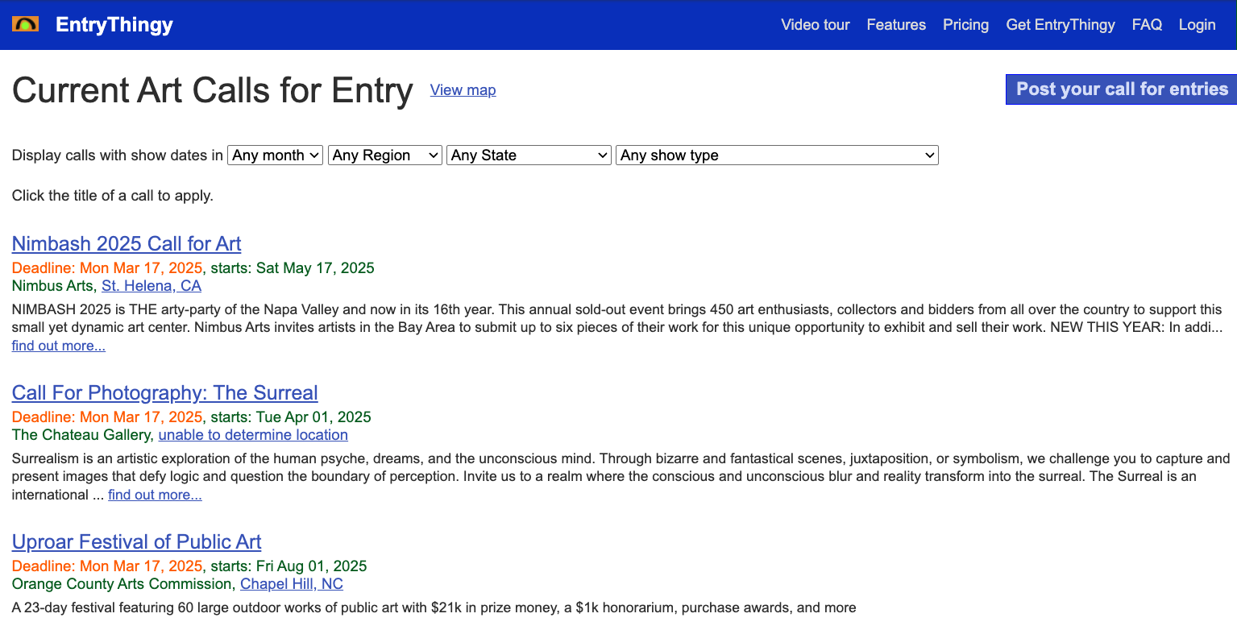
Task: Click the Chapel Hill, NC location link
Action: click(x=292, y=584)
